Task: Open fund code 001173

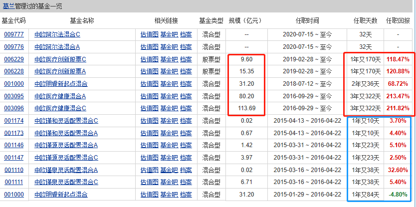Action: 14,133
